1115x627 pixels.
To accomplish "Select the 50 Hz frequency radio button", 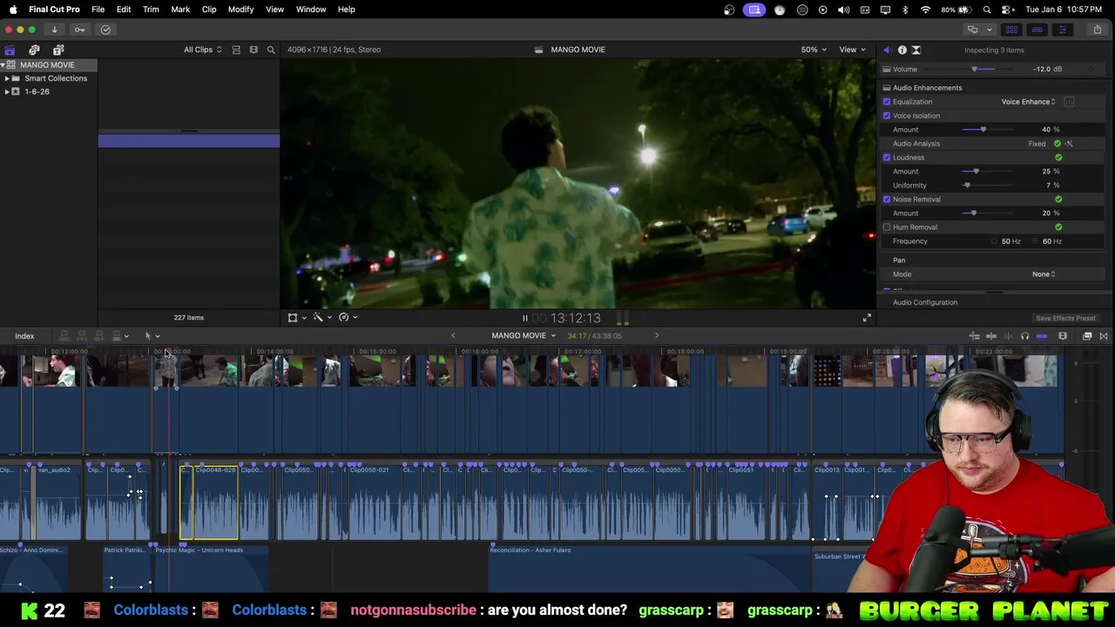I will click(994, 241).
